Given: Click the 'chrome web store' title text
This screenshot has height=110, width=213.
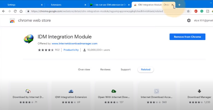Looking at the screenshot, I should point(34,20).
